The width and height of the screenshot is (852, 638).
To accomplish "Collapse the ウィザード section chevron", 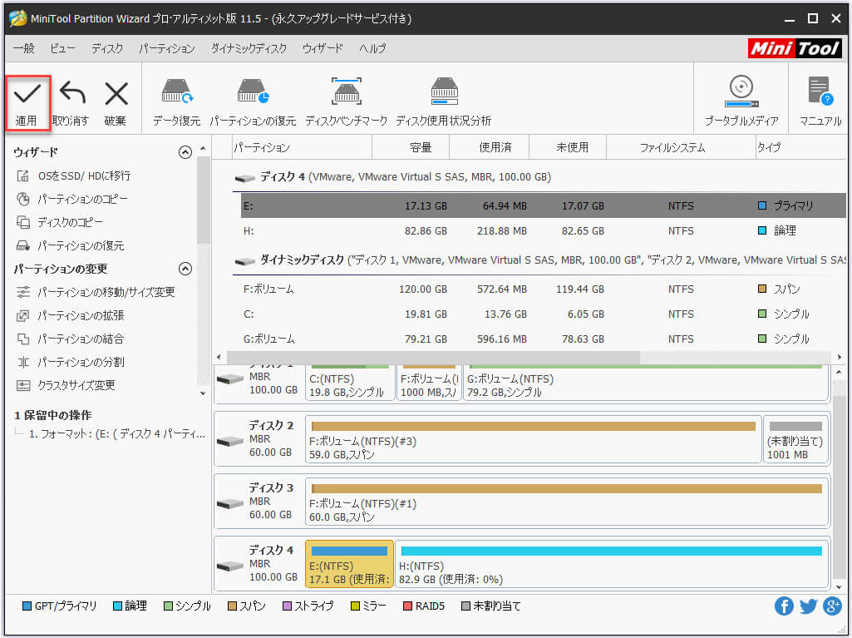I will [x=185, y=152].
